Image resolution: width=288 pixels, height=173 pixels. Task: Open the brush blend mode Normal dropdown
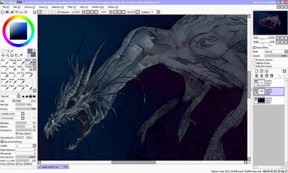(18, 96)
